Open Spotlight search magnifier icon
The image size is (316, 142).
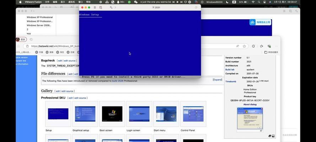[x=259, y=2]
